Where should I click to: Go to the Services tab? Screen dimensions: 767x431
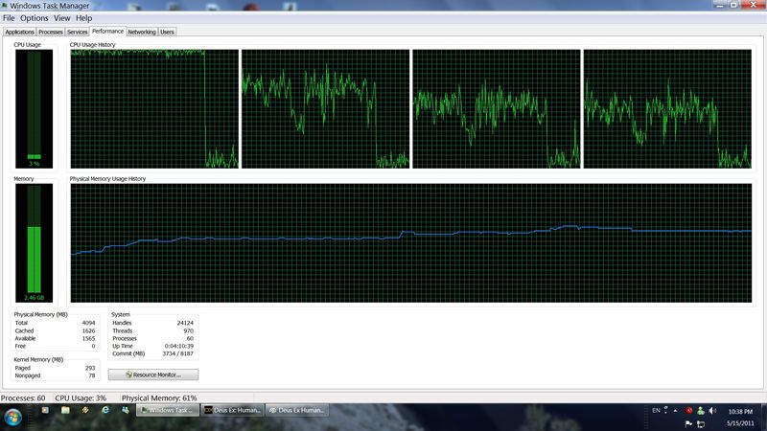pyautogui.click(x=78, y=32)
